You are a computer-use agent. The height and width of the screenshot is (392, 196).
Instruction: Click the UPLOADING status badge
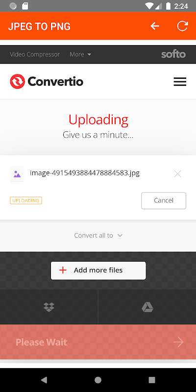[x=26, y=200]
